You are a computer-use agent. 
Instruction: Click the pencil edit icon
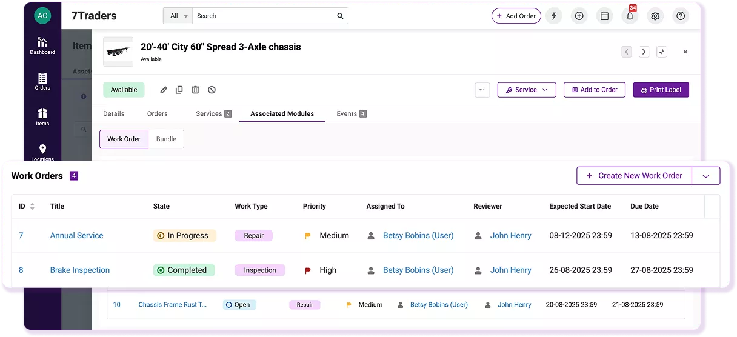pos(164,90)
